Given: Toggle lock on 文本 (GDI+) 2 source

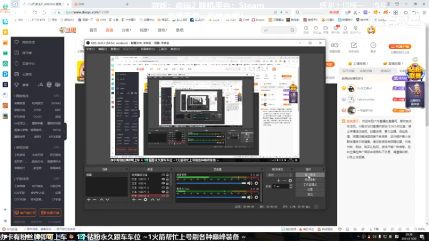Looking at the screenshot, I should [x=167, y=188].
